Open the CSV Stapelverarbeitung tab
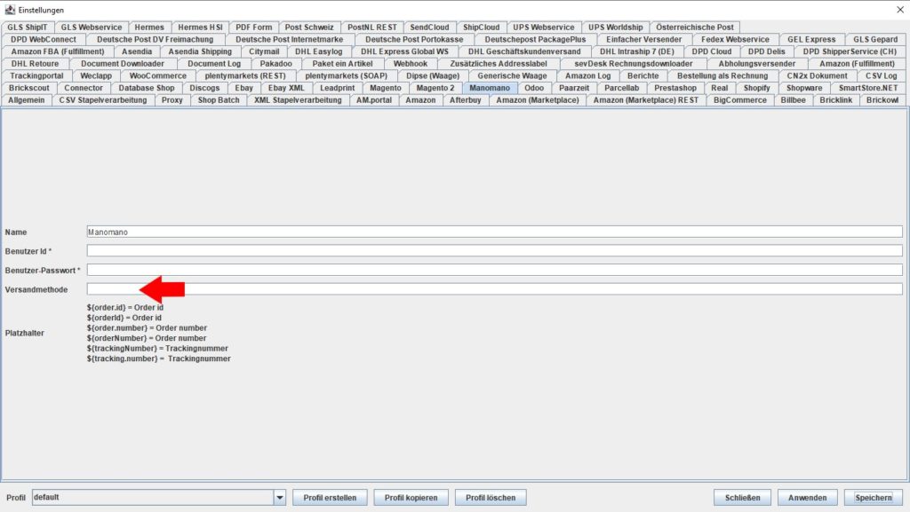The width and height of the screenshot is (910, 512). pyautogui.click(x=103, y=100)
